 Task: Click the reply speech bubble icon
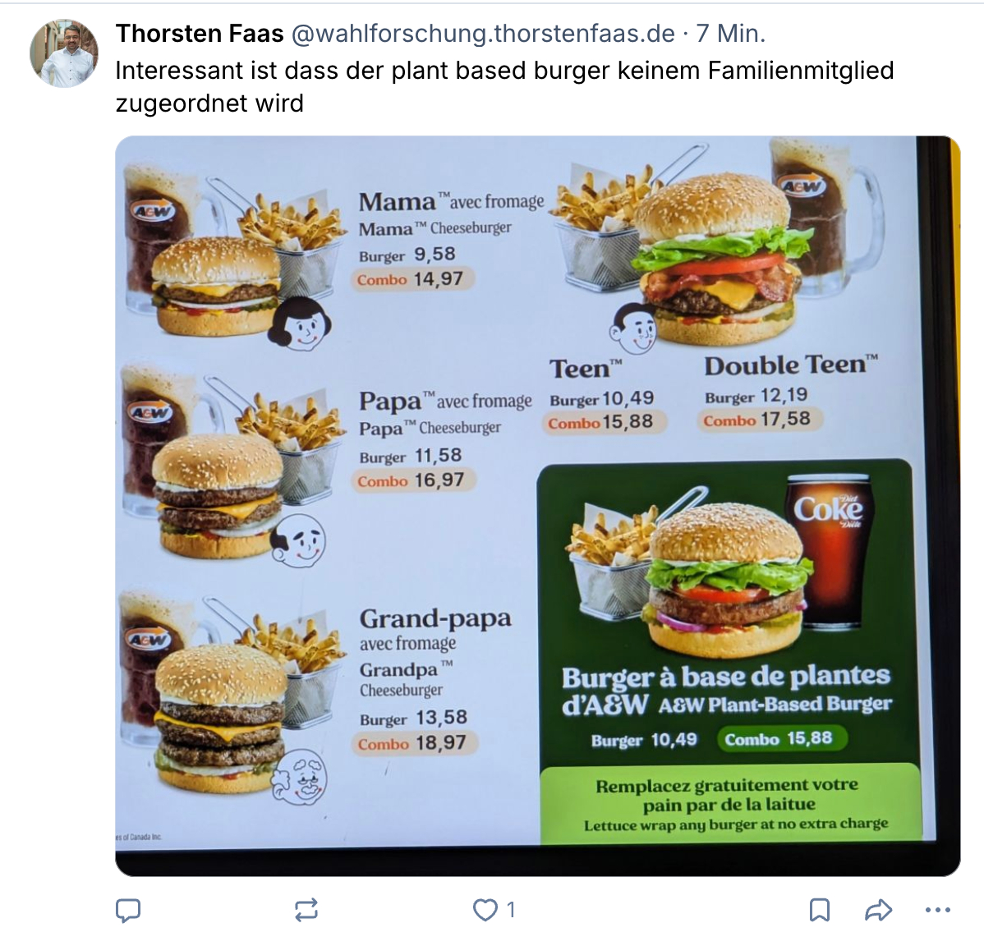coord(128,910)
